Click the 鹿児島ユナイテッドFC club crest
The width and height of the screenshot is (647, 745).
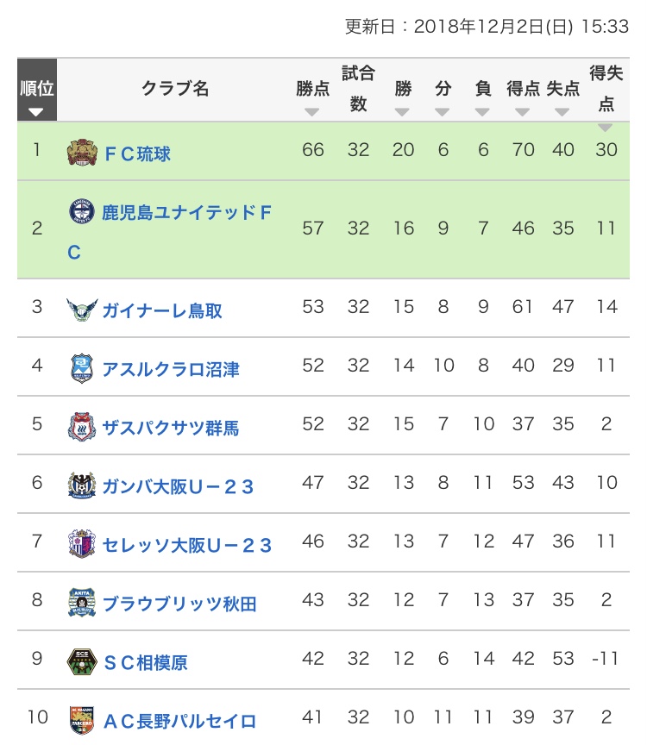[82, 212]
